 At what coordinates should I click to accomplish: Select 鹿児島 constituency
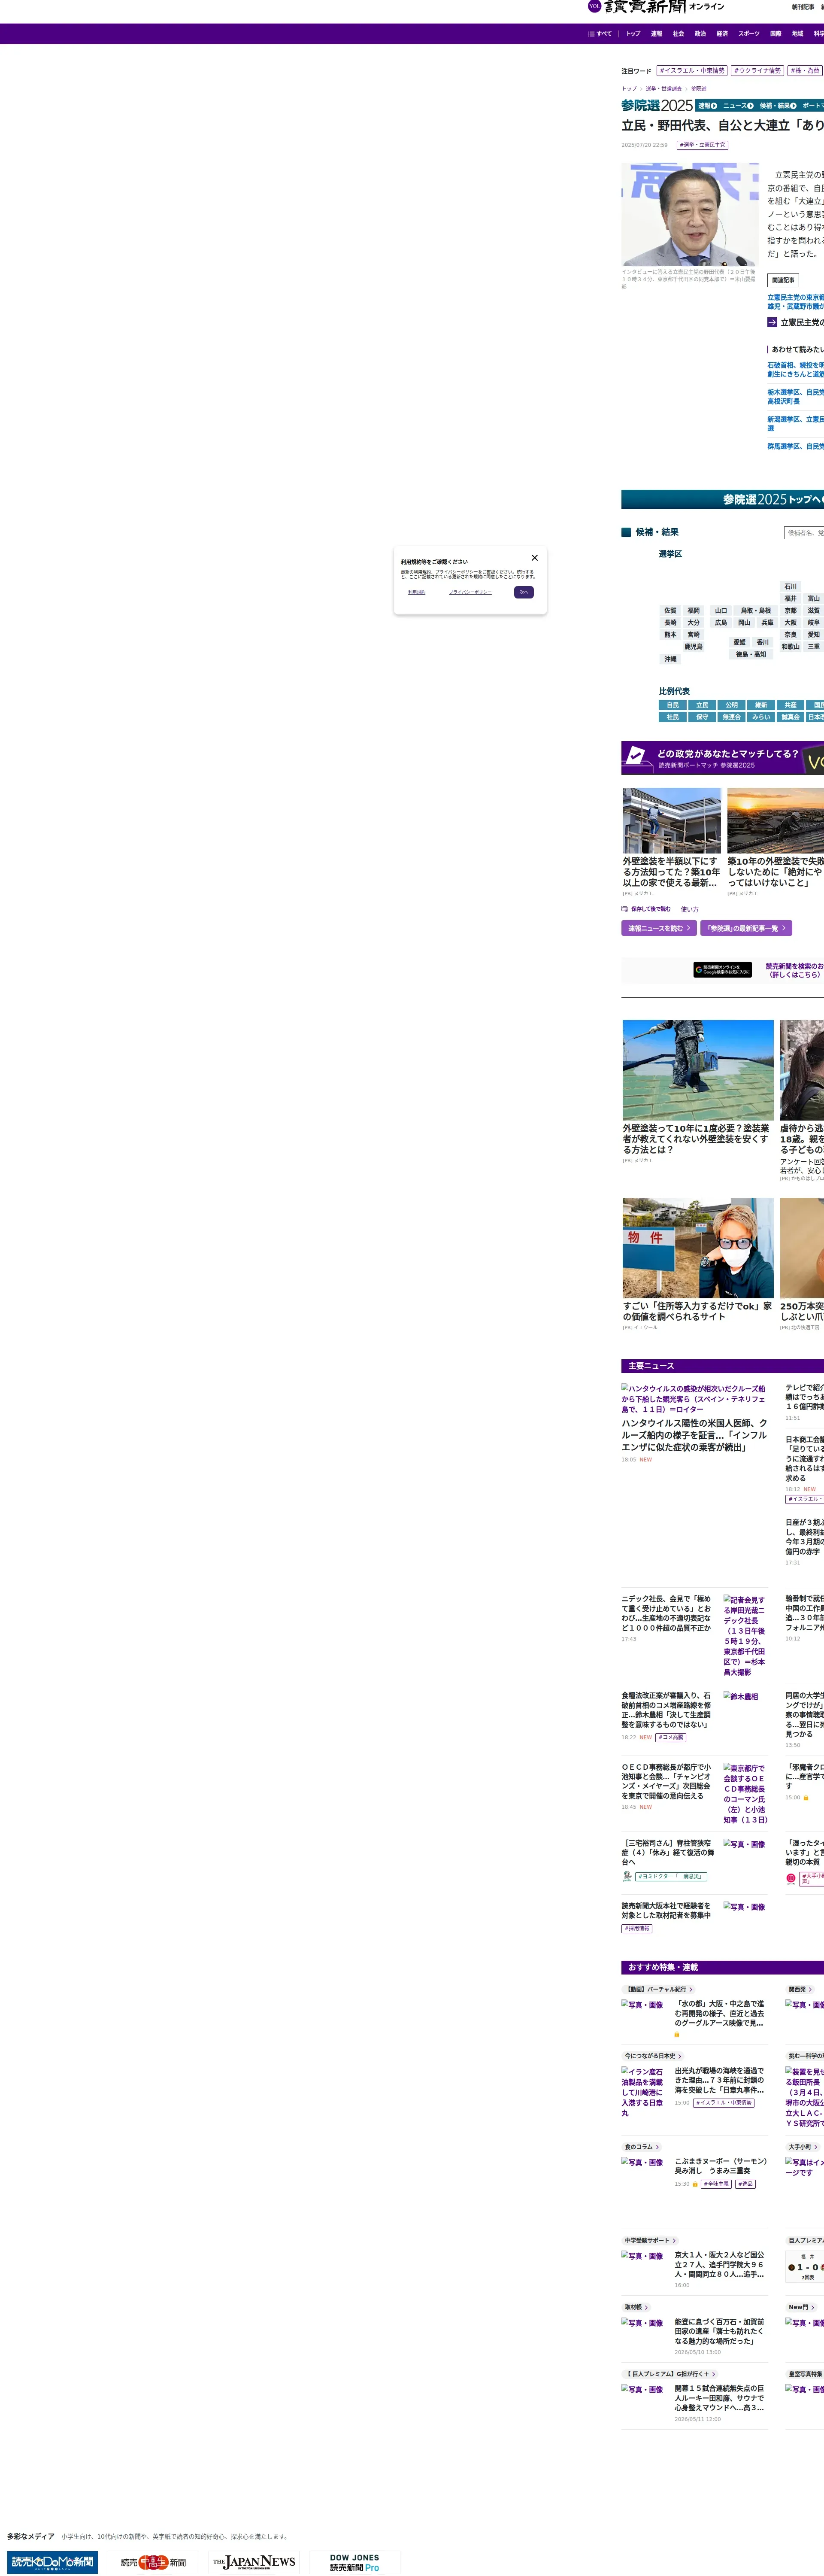click(693, 647)
